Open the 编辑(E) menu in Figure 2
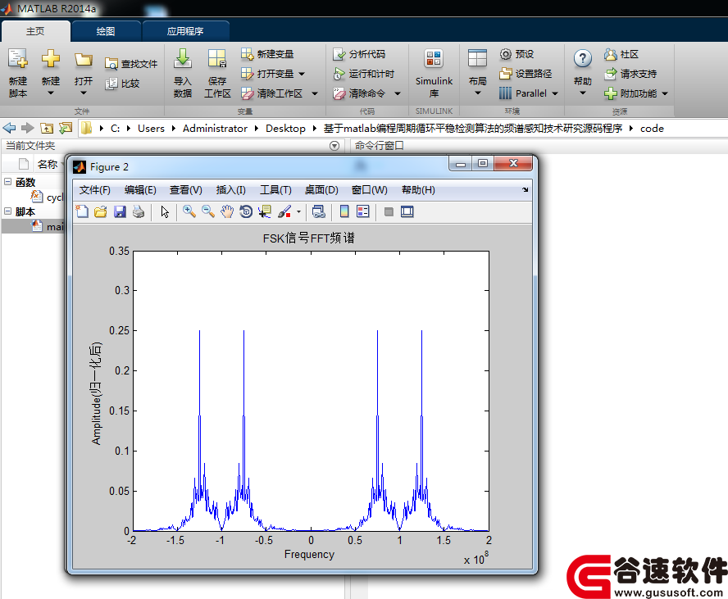Screen dimensions: 728x599 pyautogui.click(x=140, y=190)
